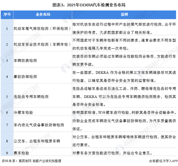Click the 业务布局 column header
Image resolution: width=178 pixels, height=166 pixels.
43,15
